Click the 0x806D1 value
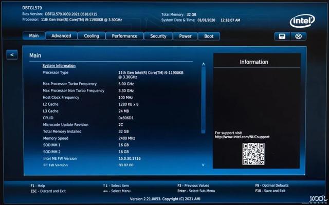The image size is (329, 205). (126, 118)
